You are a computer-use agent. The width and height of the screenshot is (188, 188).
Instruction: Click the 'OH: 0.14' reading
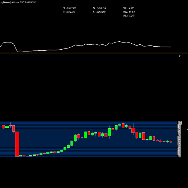coord(129,12)
